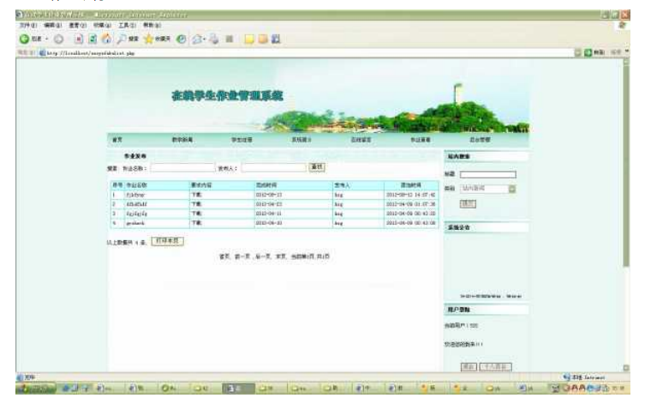Click the 标题 input in site search panel
The width and height of the screenshot is (645, 404).
(x=488, y=175)
